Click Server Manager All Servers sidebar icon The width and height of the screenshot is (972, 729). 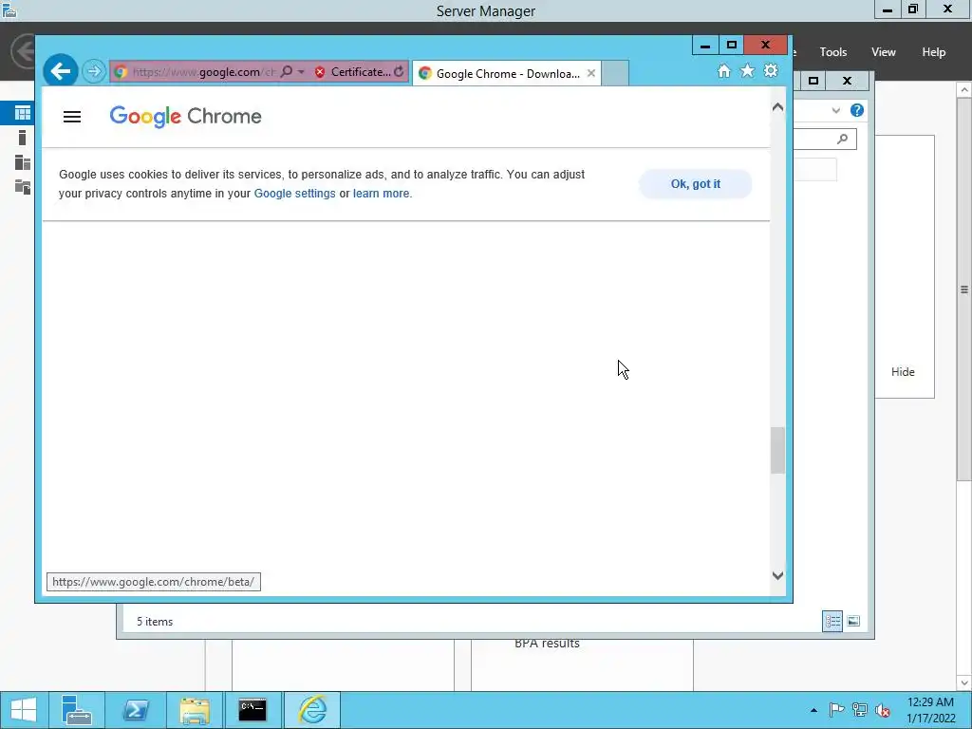click(23, 162)
